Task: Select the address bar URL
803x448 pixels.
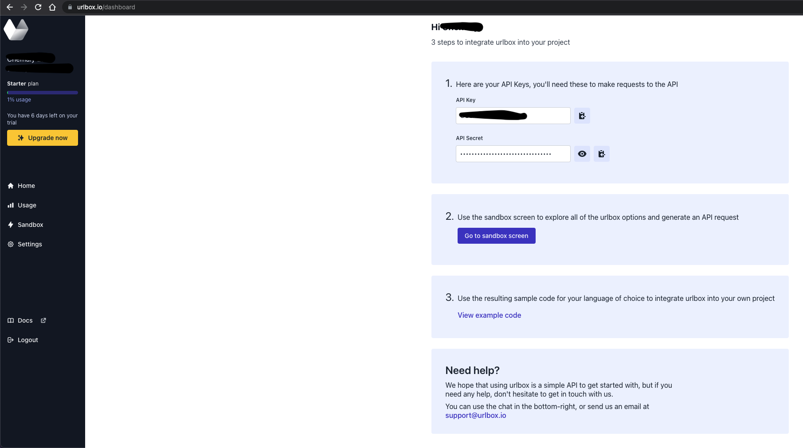Action: coord(106,7)
